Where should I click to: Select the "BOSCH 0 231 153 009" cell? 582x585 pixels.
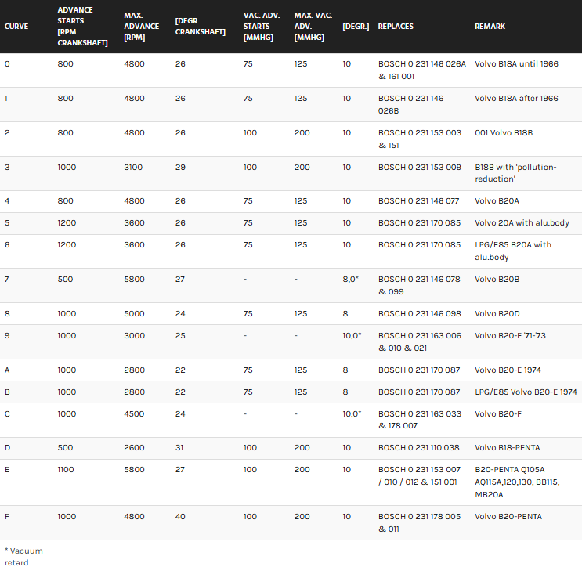coord(420,168)
